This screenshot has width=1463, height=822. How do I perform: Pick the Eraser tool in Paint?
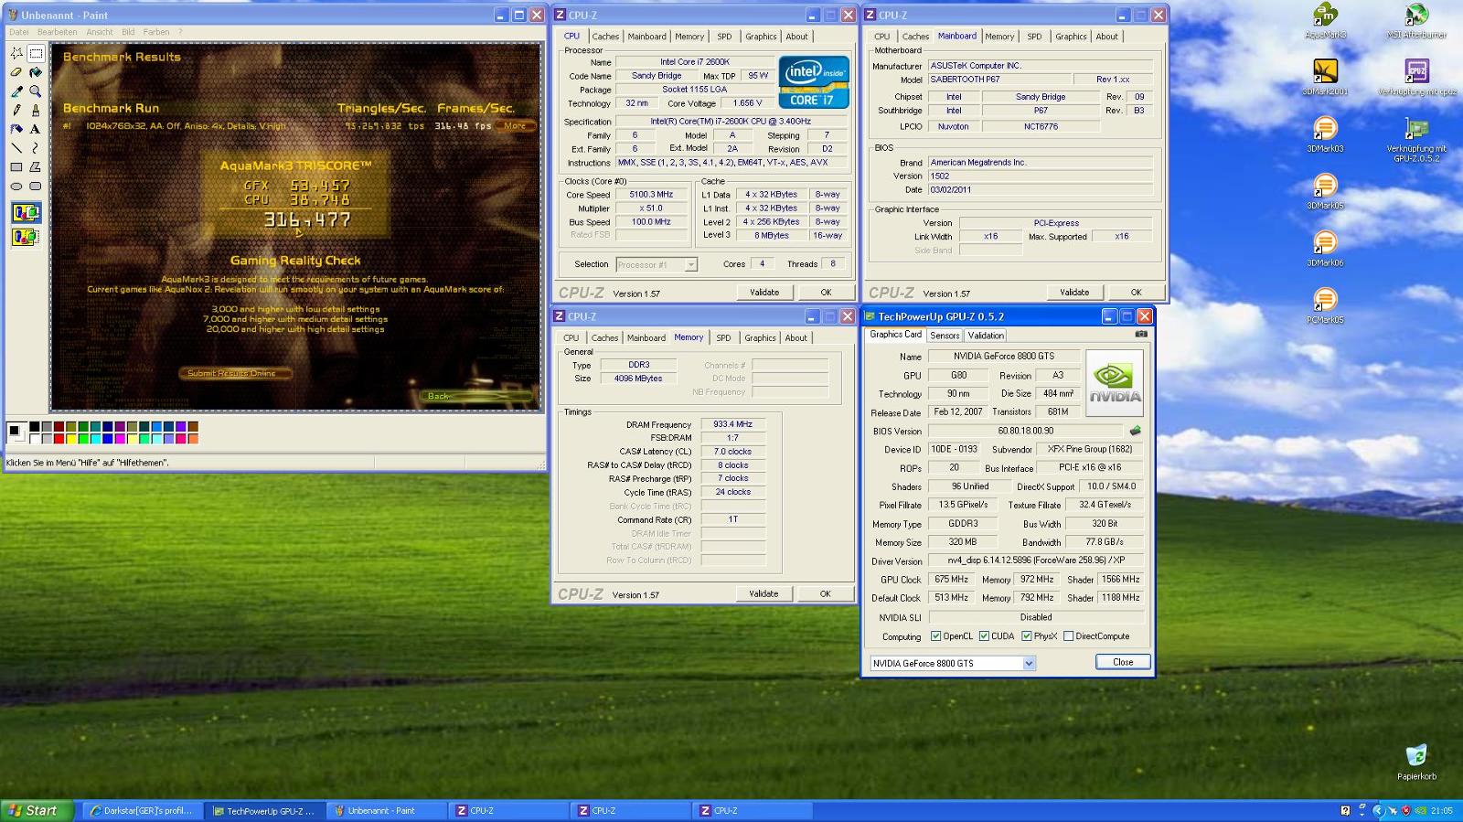[16, 72]
